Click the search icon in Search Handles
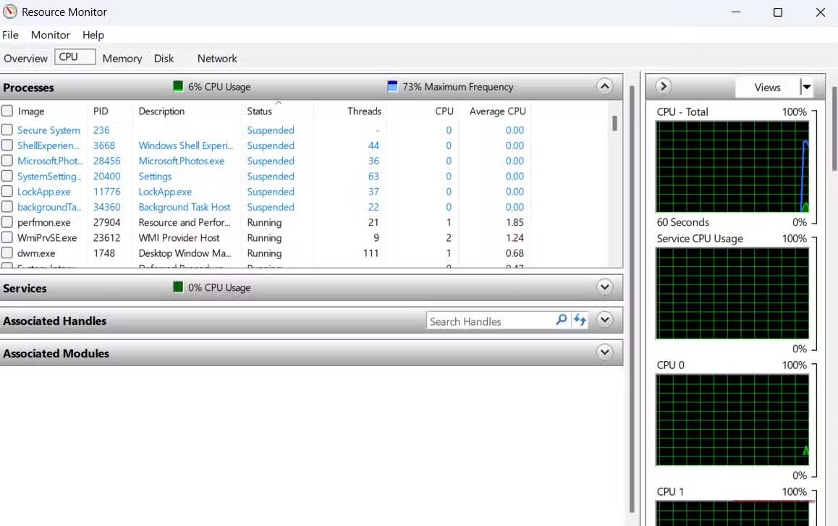Screen dimensions: 838x526 pyautogui.click(x=561, y=320)
